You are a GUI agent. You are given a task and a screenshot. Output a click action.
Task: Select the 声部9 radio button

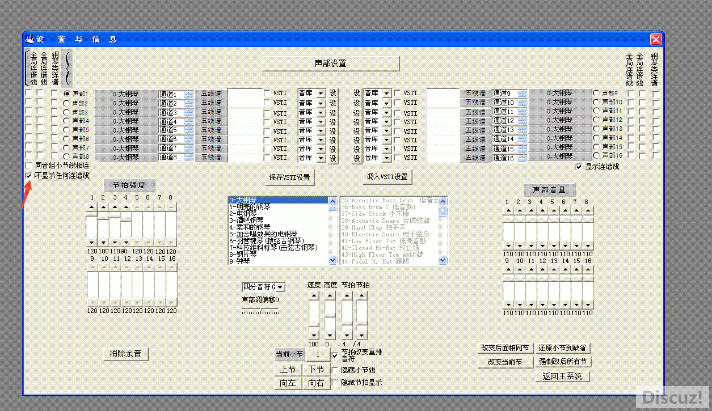596,93
